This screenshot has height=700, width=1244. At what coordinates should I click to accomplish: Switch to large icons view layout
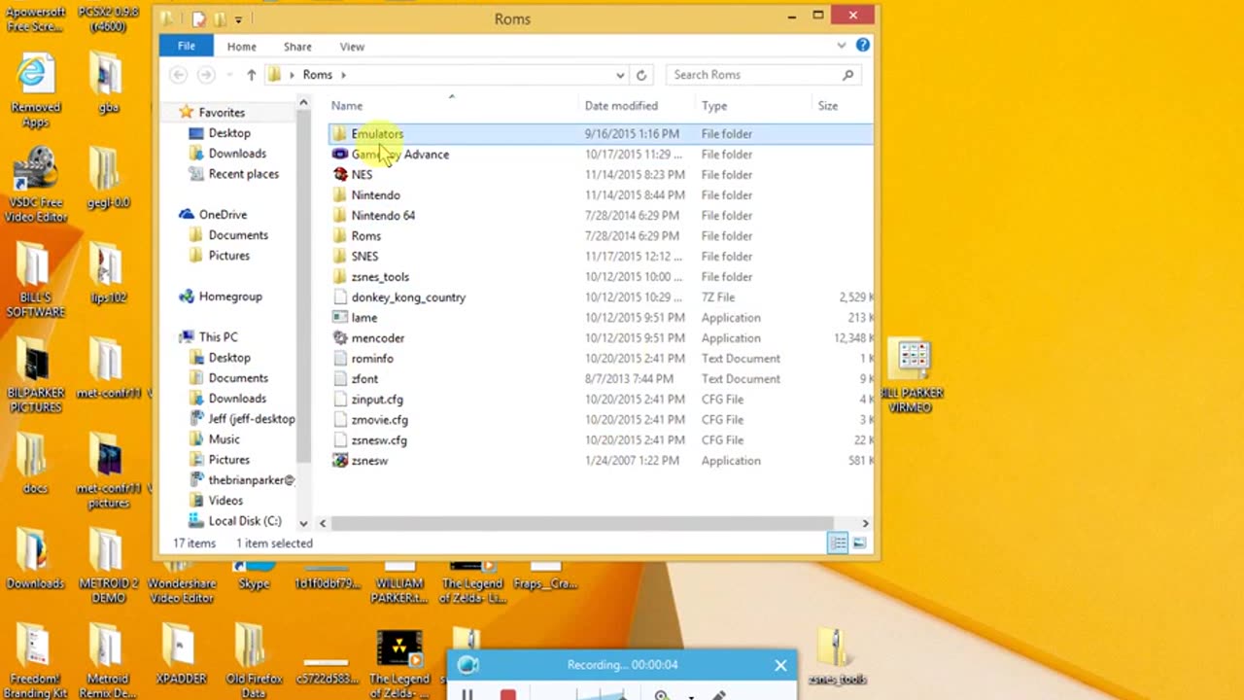pyautogui.click(x=859, y=543)
